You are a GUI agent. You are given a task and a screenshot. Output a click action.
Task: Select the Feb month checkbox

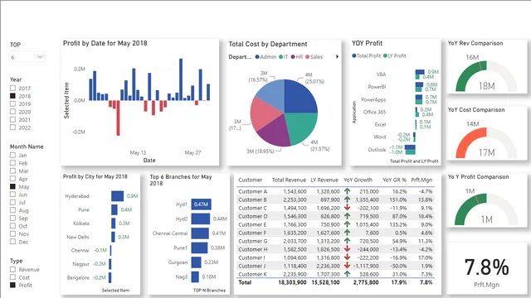(13, 163)
